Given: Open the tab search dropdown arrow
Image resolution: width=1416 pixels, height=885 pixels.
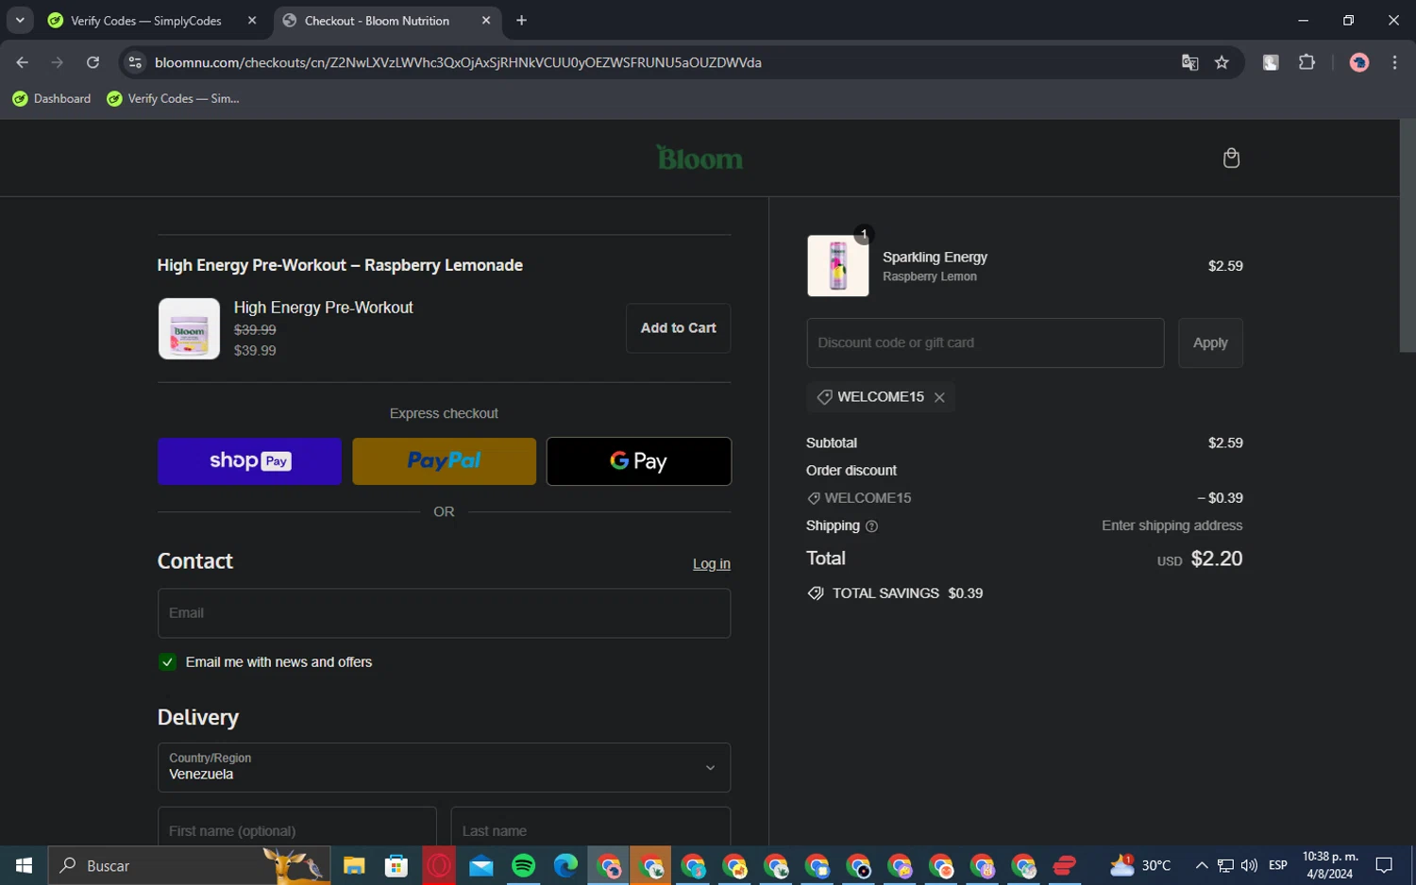Looking at the screenshot, I should click(20, 21).
